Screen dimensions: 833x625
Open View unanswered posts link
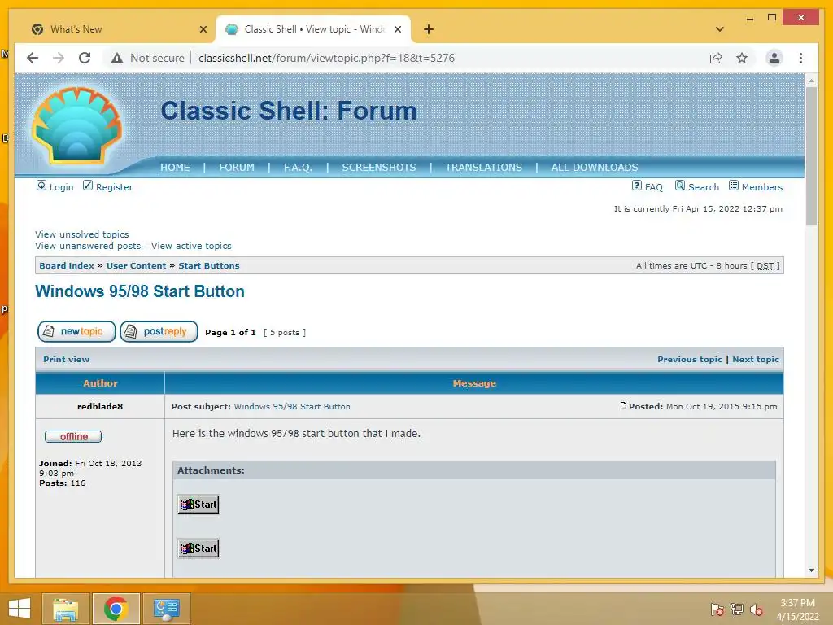(x=88, y=246)
